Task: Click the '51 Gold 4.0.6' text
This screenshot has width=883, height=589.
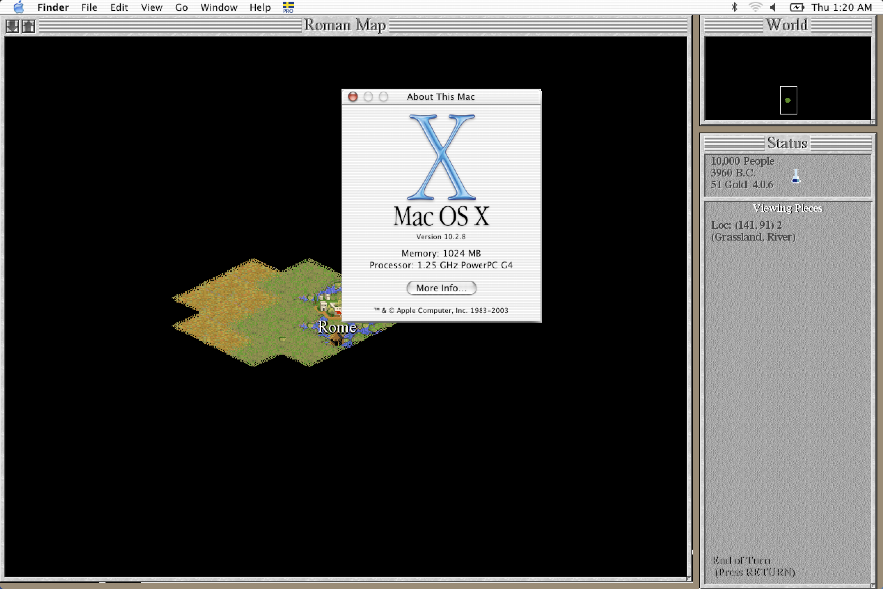Action: click(741, 185)
